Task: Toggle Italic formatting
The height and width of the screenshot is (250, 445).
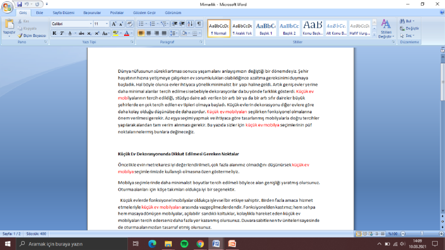Action: coord(62,34)
